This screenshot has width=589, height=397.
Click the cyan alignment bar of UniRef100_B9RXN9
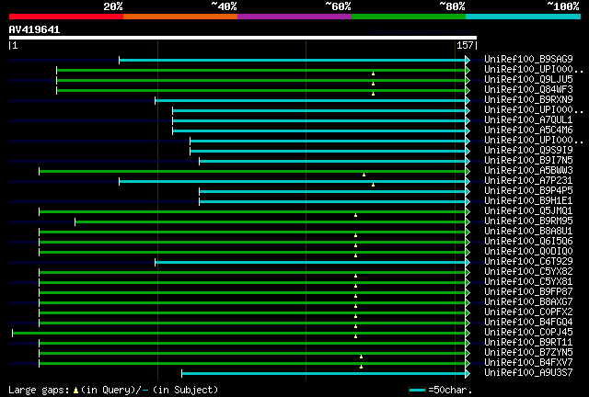[x=310, y=100]
